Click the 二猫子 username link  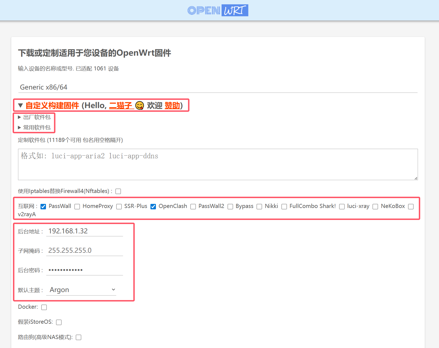click(120, 106)
